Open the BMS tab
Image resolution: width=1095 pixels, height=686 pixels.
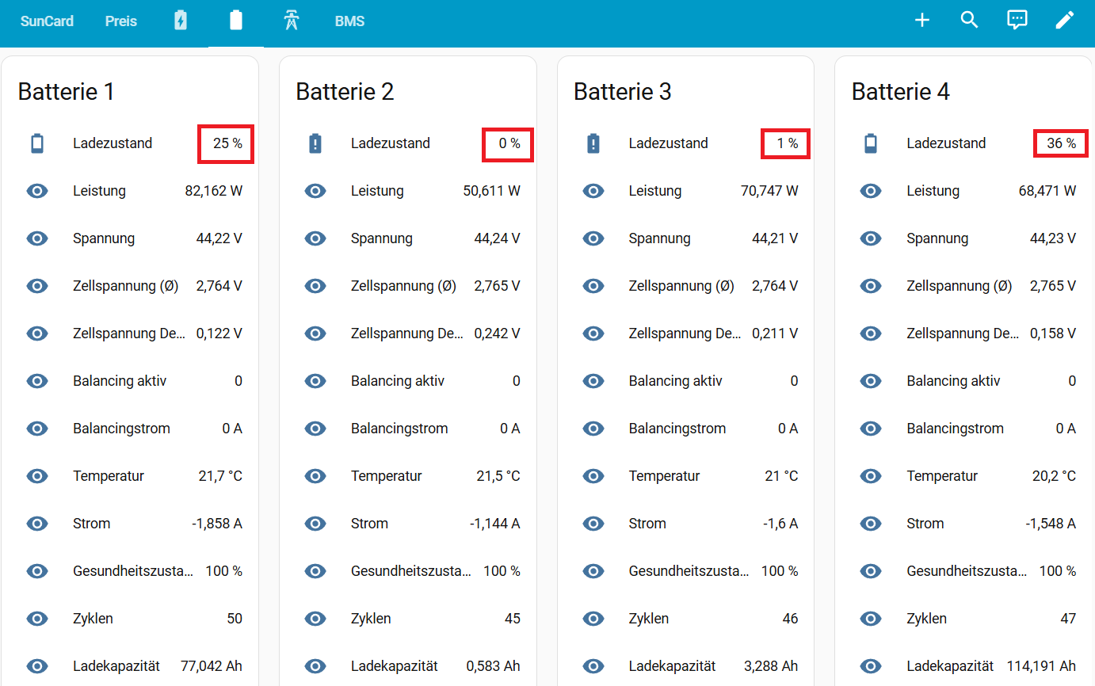(x=349, y=21)
